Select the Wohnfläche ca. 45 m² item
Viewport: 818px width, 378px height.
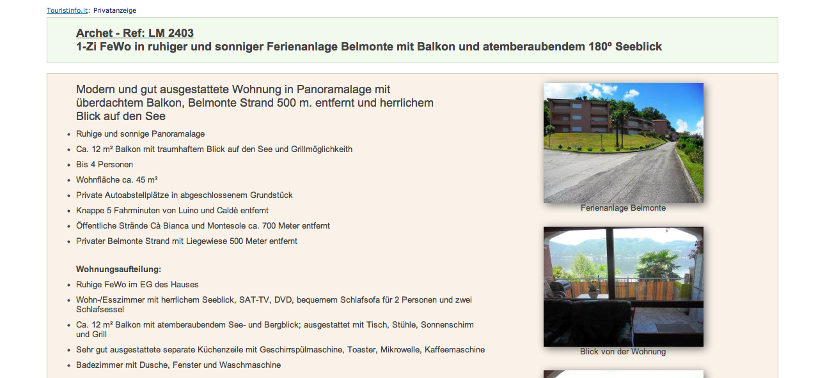point(116,180)
